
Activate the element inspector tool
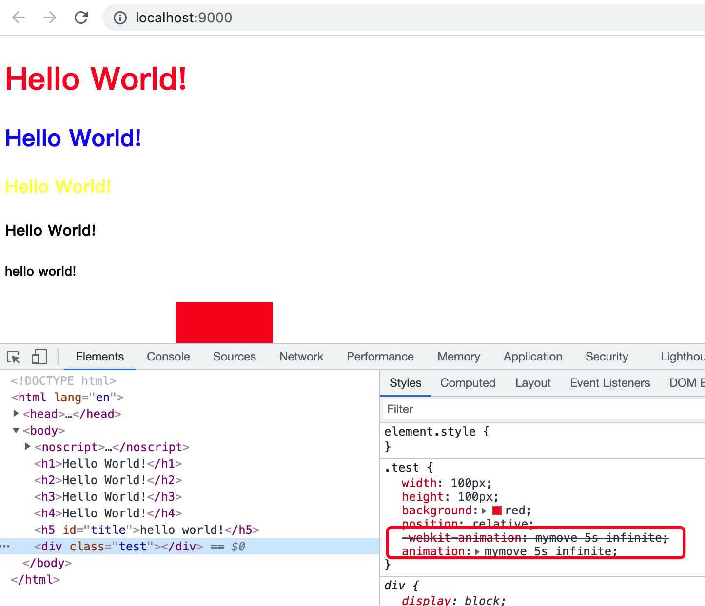[14, 357]
